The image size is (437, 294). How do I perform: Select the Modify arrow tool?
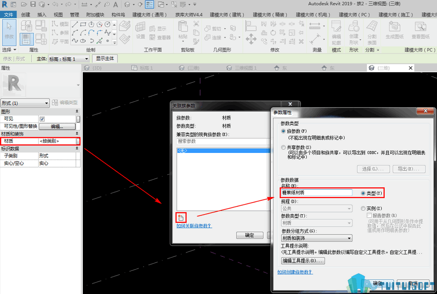pyautogui.click(x=9, y=32)
